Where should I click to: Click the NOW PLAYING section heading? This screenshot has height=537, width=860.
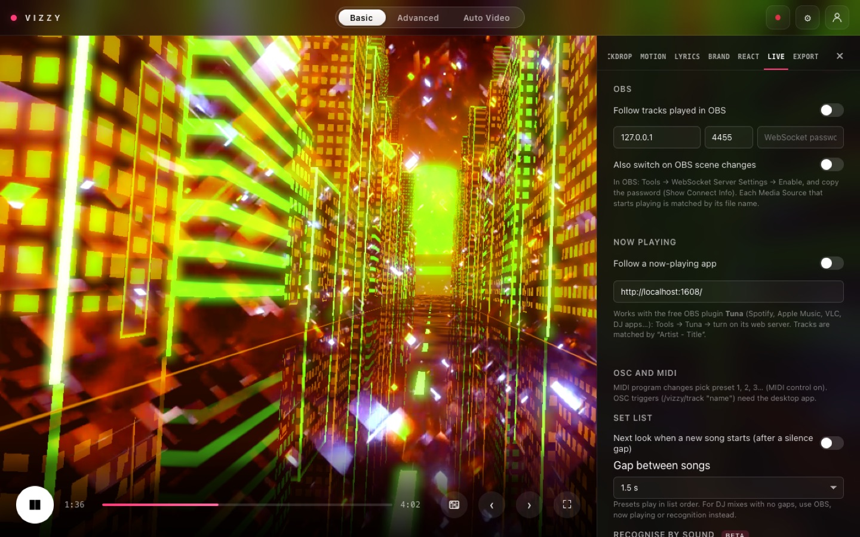[644, 242]
